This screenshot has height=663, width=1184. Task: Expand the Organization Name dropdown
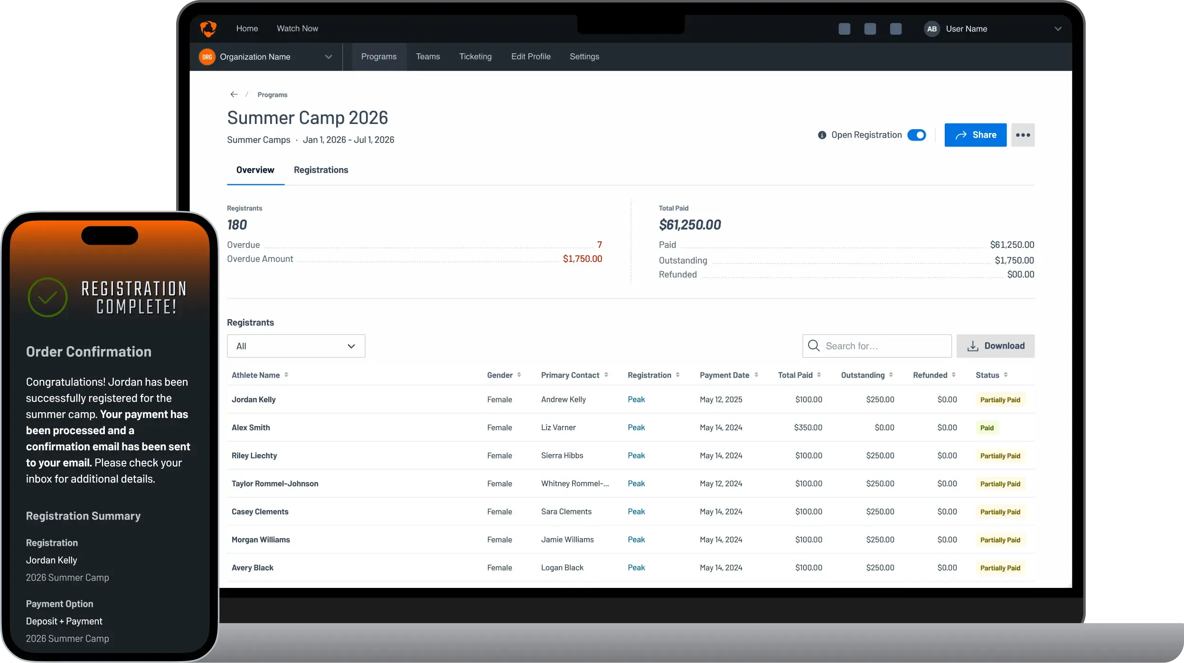point(328,57)
